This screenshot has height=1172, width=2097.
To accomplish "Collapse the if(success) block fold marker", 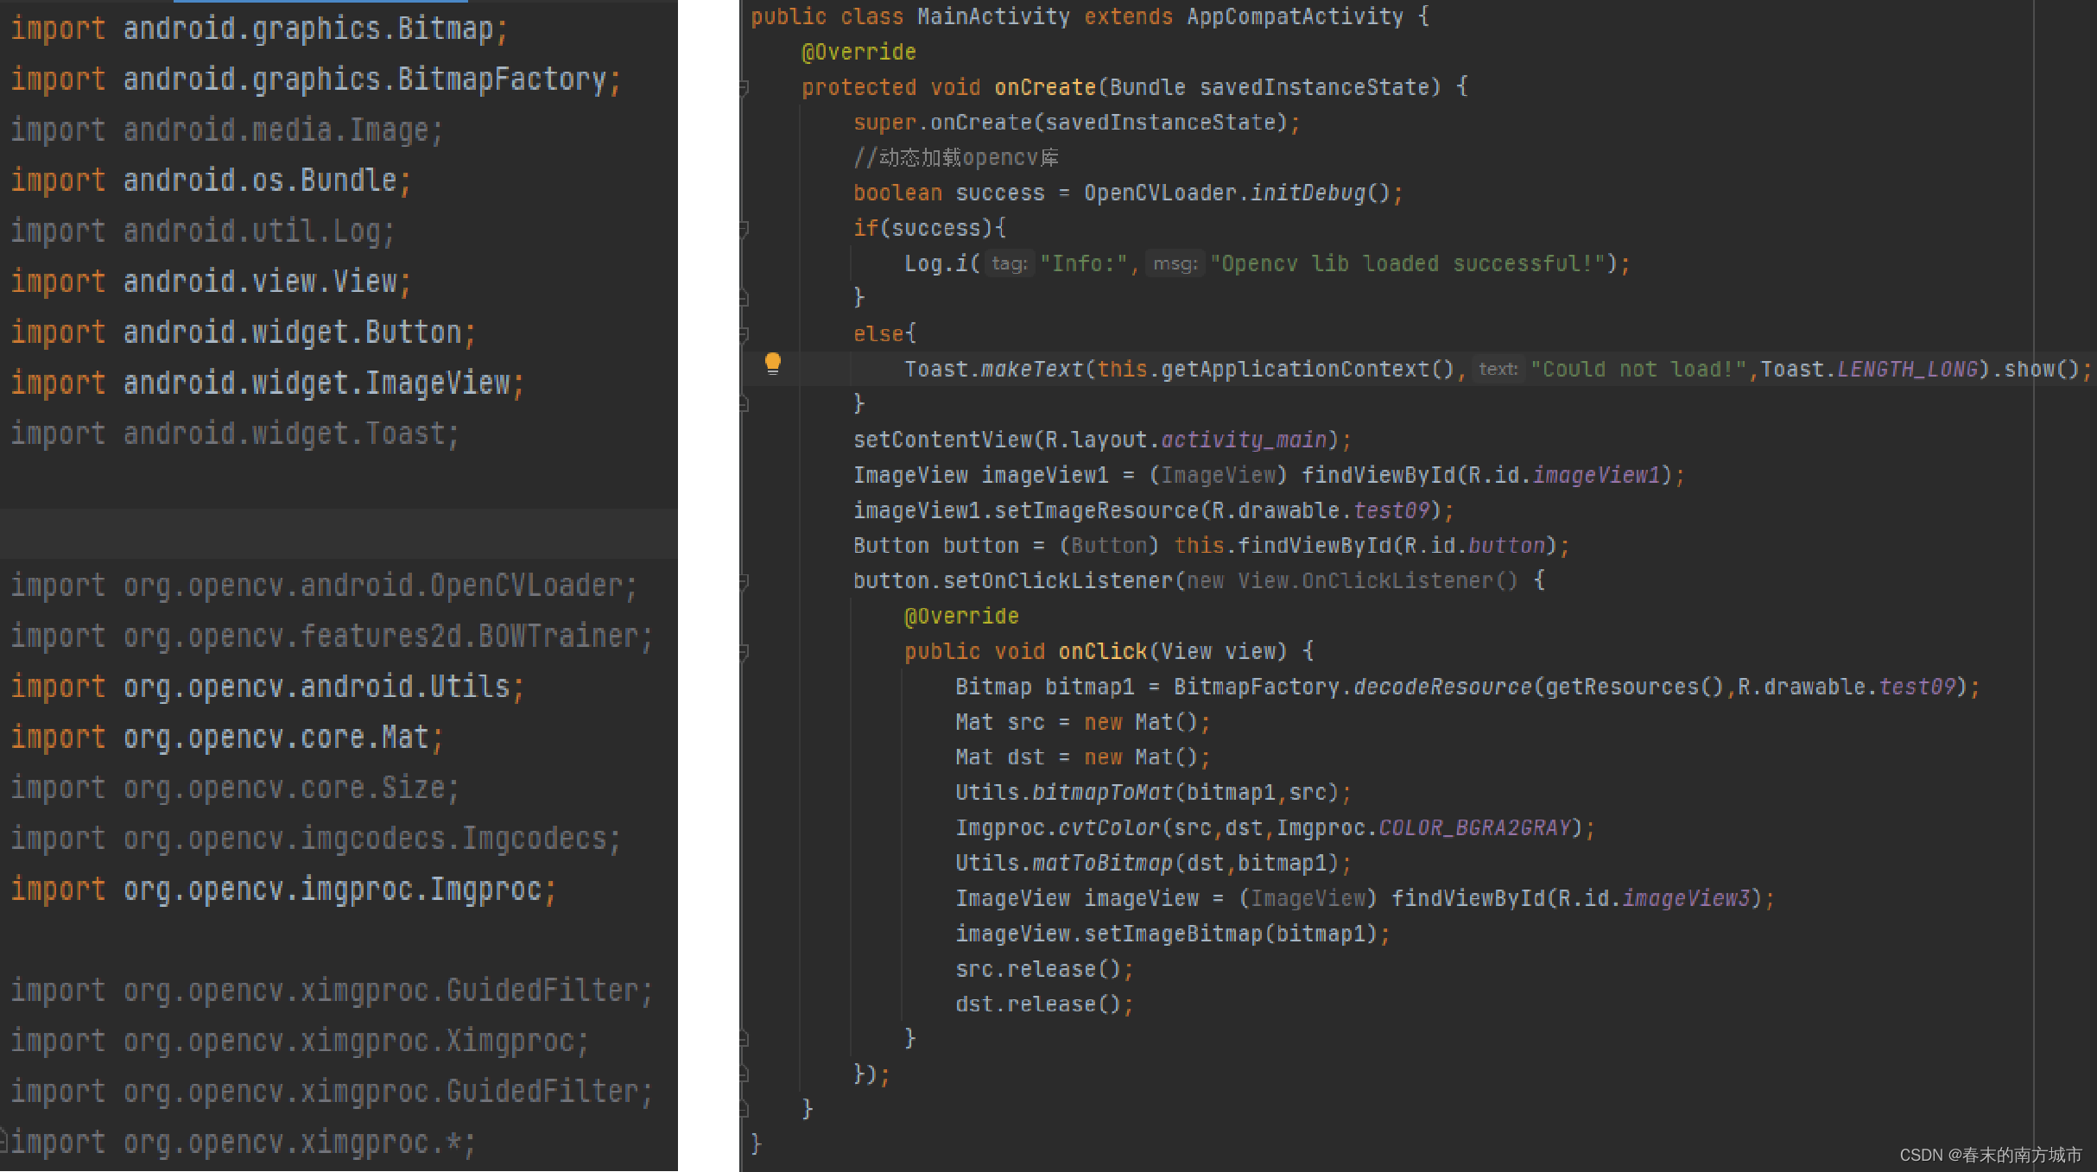I will tap(744, 229).
